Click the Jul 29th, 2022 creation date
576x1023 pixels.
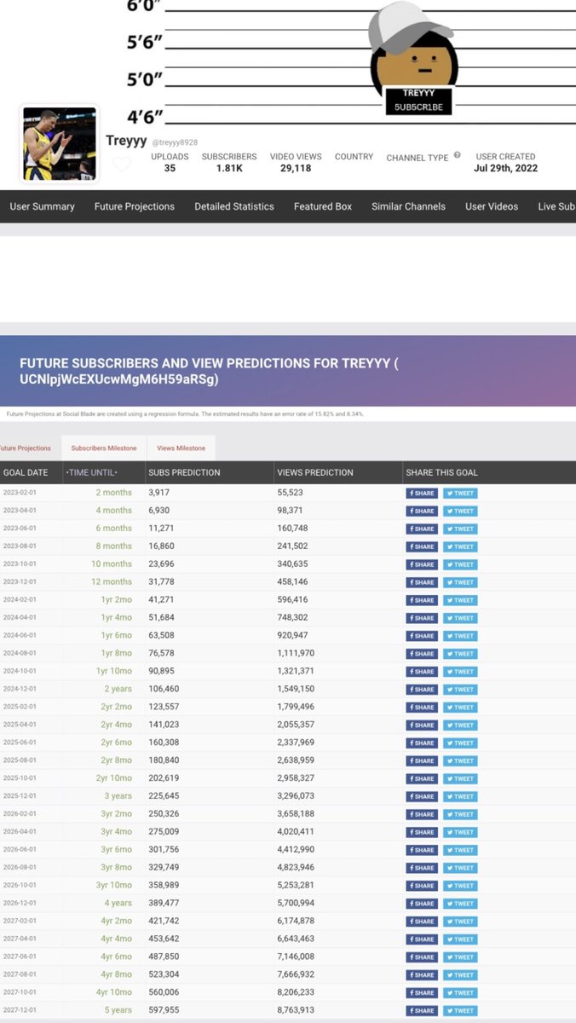click(x=506, y=168)
